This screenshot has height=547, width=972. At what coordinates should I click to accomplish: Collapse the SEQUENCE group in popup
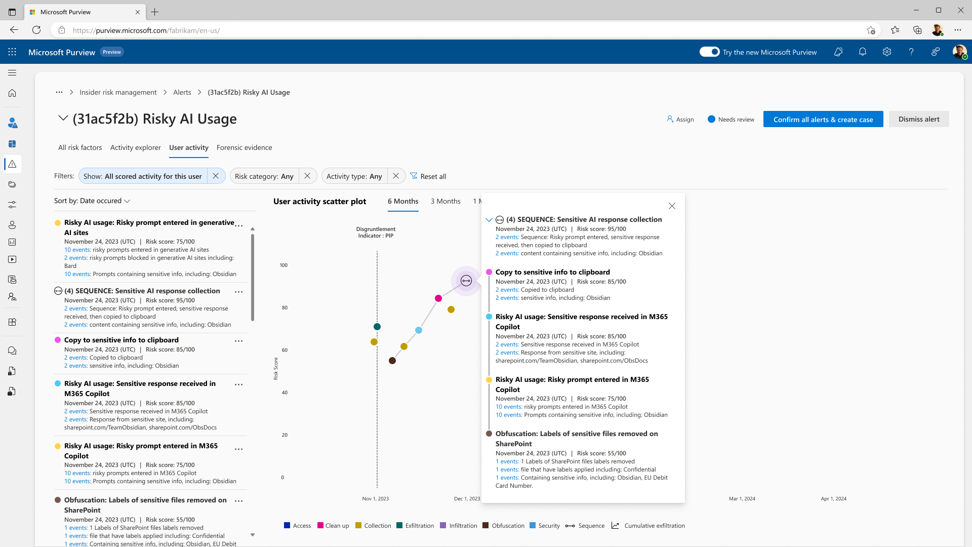point(489,220)
